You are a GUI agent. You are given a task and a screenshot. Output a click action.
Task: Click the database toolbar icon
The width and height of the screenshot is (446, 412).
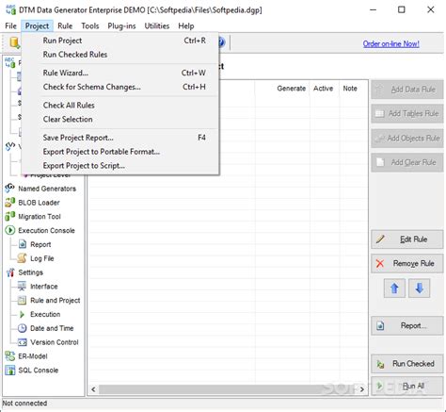pos(14,42)
